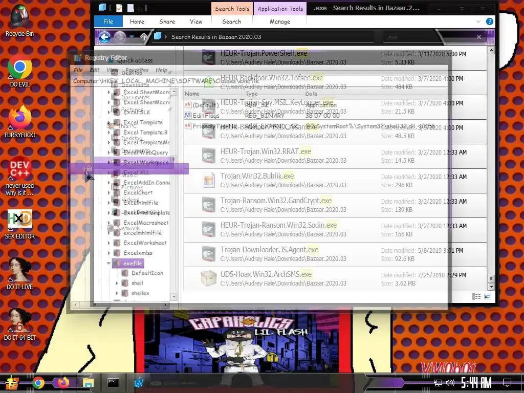Open Firefox from the taskbar

[x=63, y=383]
